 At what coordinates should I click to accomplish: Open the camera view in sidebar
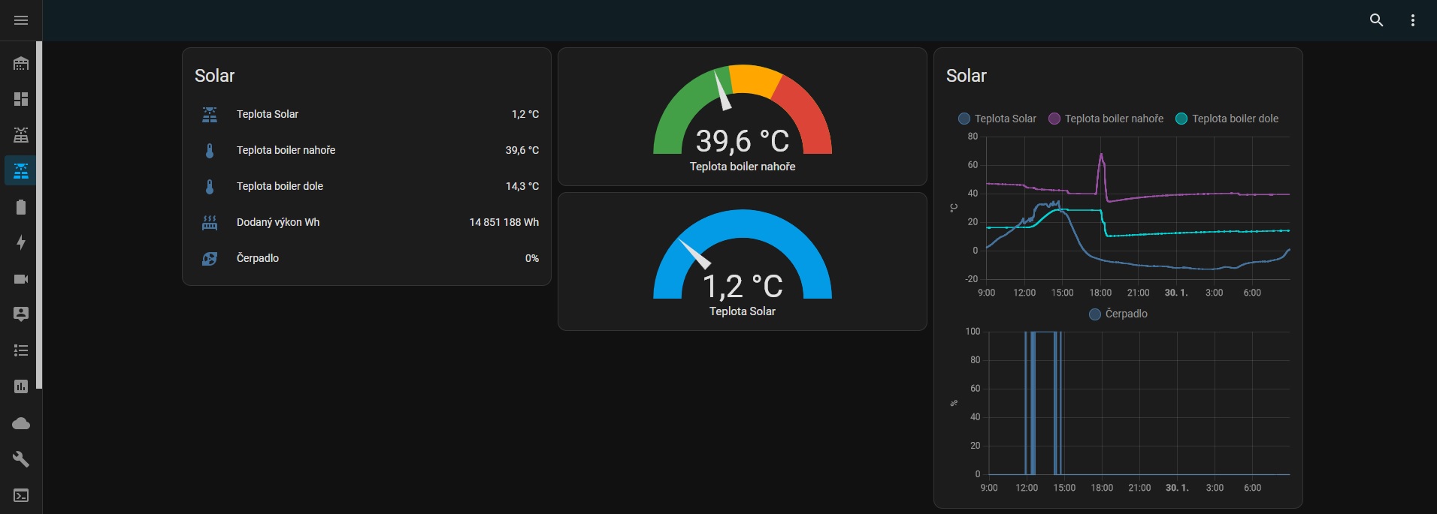pos(21,279)
